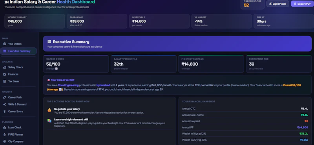Click the Salary Percentile 32th card
The width and height of the screenshot is (314, 145).
144,64
